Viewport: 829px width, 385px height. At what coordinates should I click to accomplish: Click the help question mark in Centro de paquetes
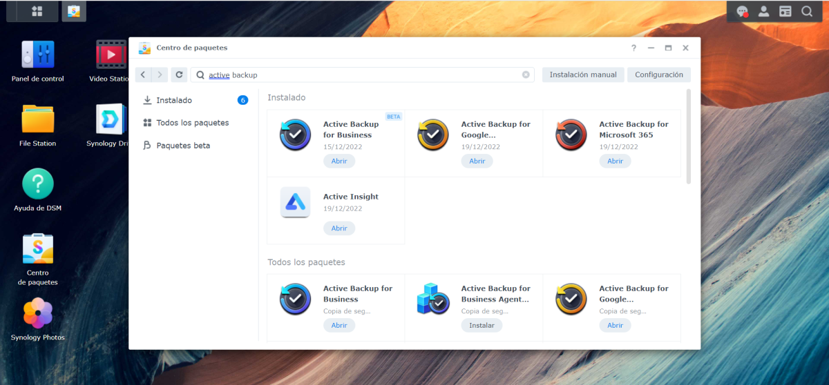(633, 48)
